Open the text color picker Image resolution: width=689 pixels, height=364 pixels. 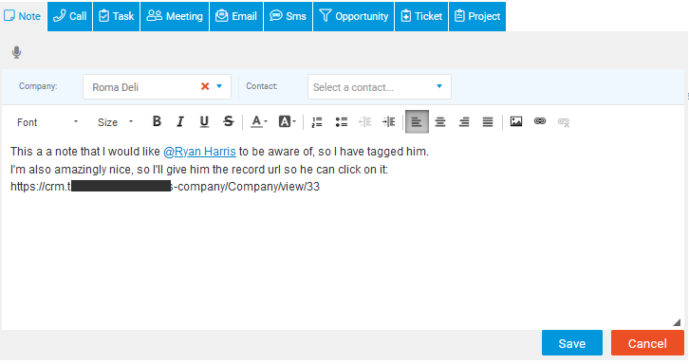(258, 121)
